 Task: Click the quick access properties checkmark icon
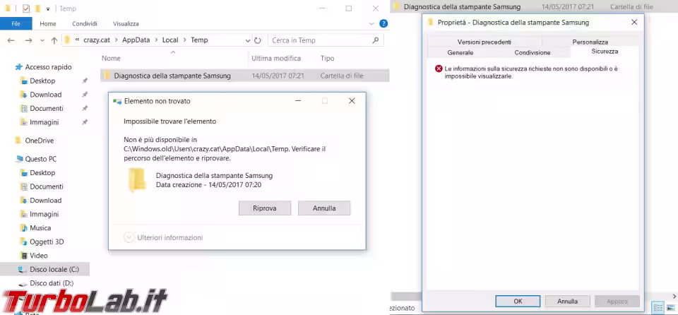point(26,8)
